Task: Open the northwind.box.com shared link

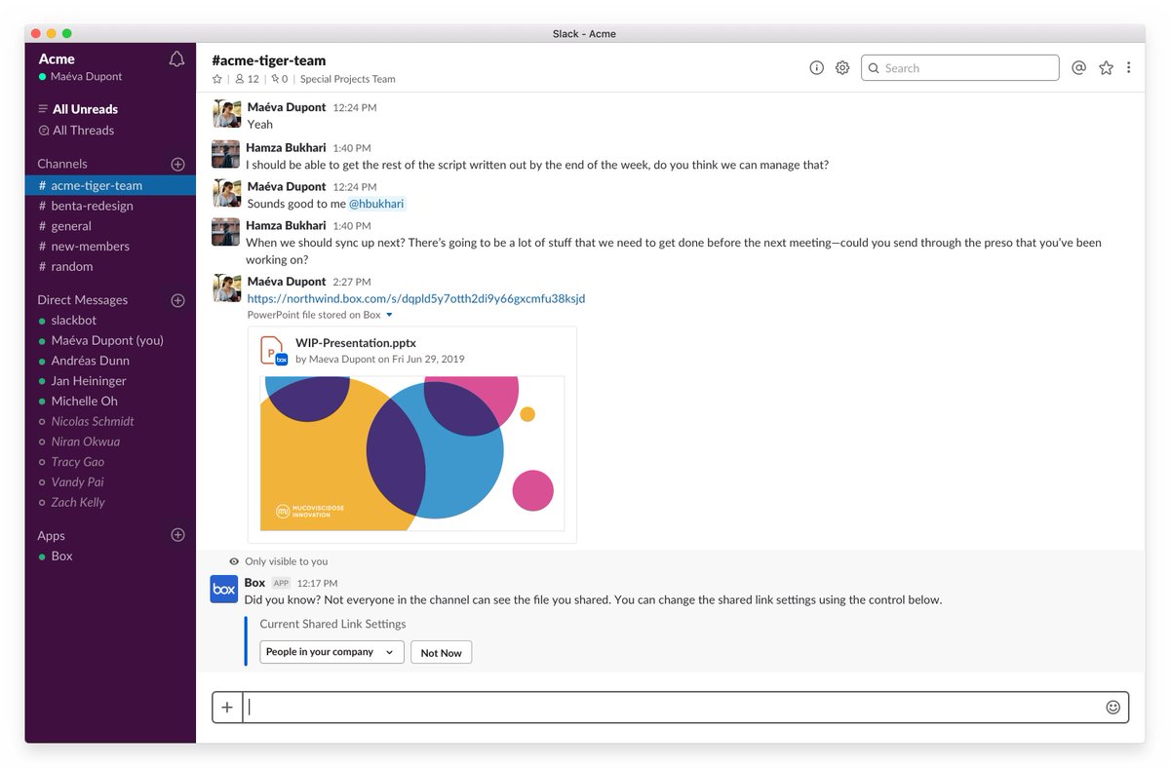Action: tap(416, 298)
